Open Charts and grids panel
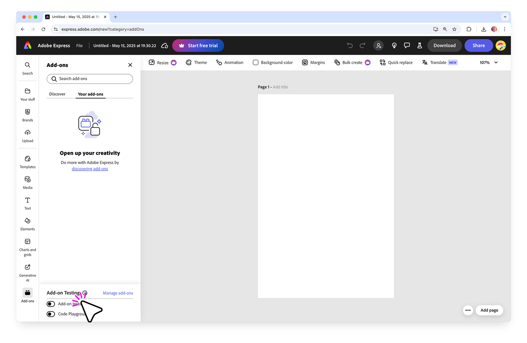 pos(28,246)
